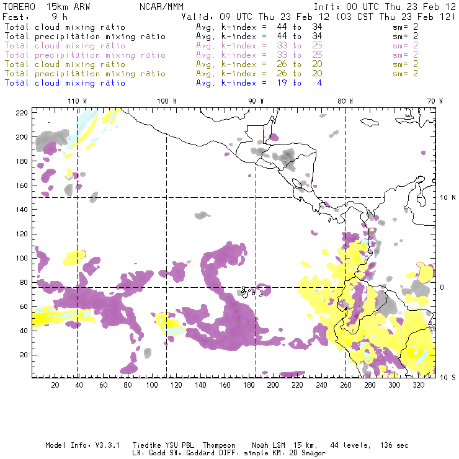Click olive 'Avg. k-index = 26 to 20' on precipitation row
This screenshot has width=459, height=459.
[259, 73]
